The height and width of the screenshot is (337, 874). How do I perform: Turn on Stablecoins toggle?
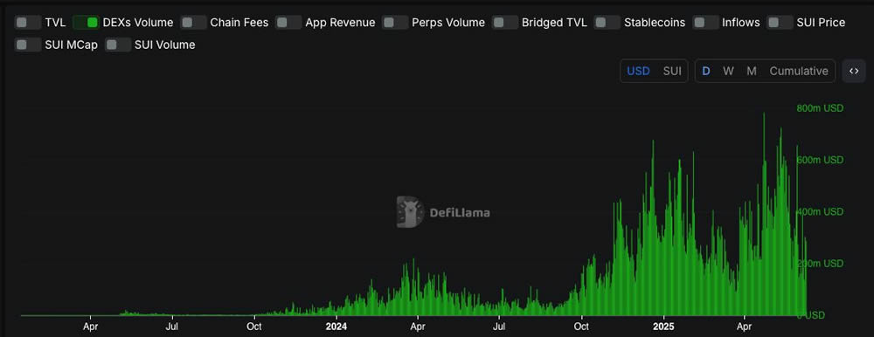click(x=607, y=23)
